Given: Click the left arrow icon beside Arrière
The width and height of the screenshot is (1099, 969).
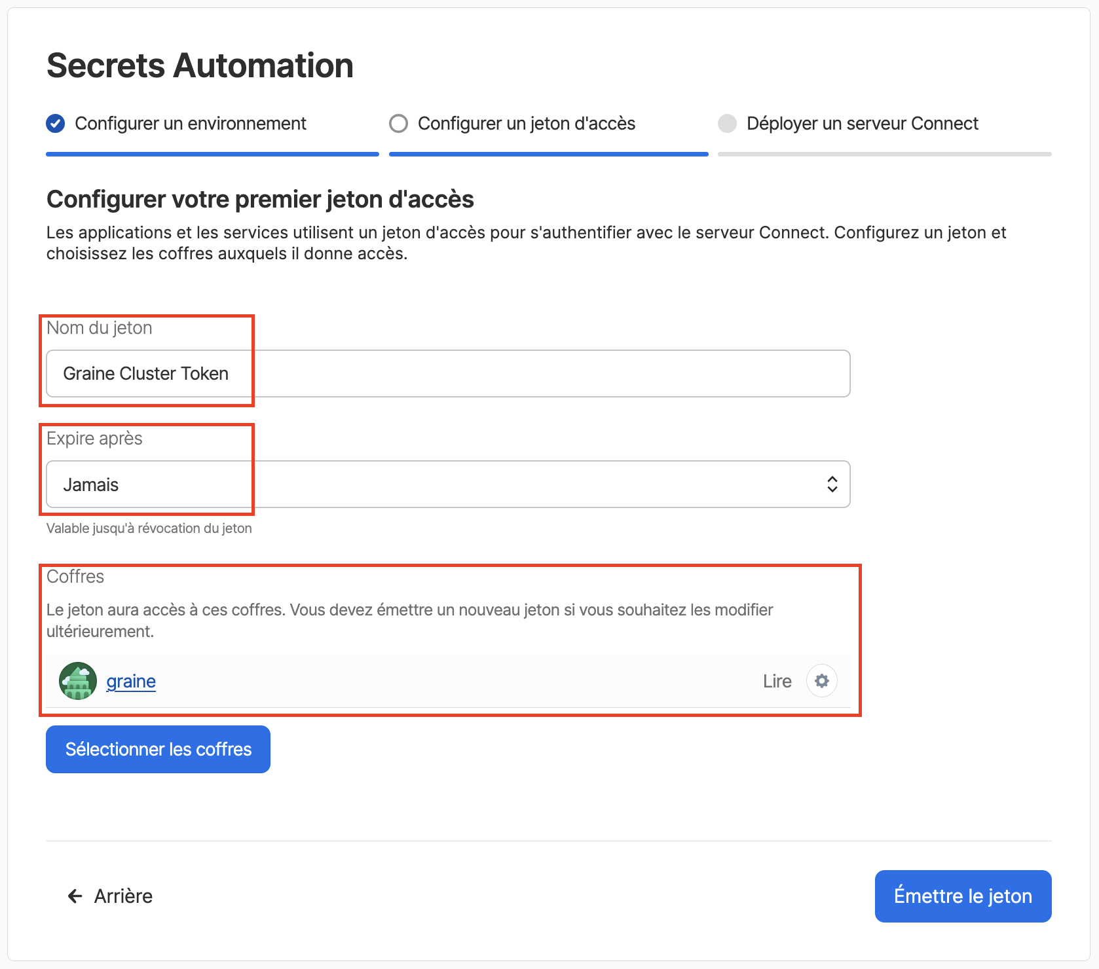Looking at the screenshot, I should click(x=75, y=896).
